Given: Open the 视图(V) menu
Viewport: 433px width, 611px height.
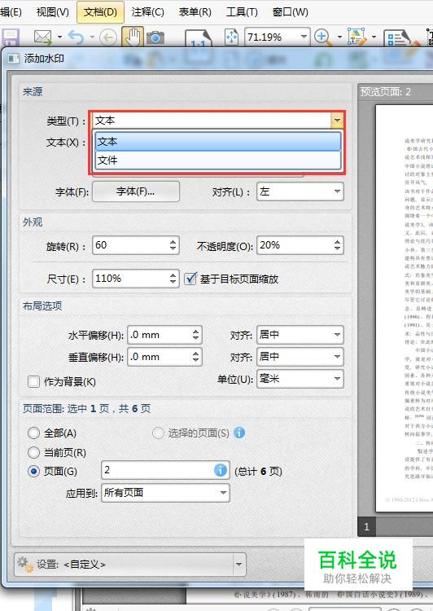Looking at the screenshot, I should 53,12.
